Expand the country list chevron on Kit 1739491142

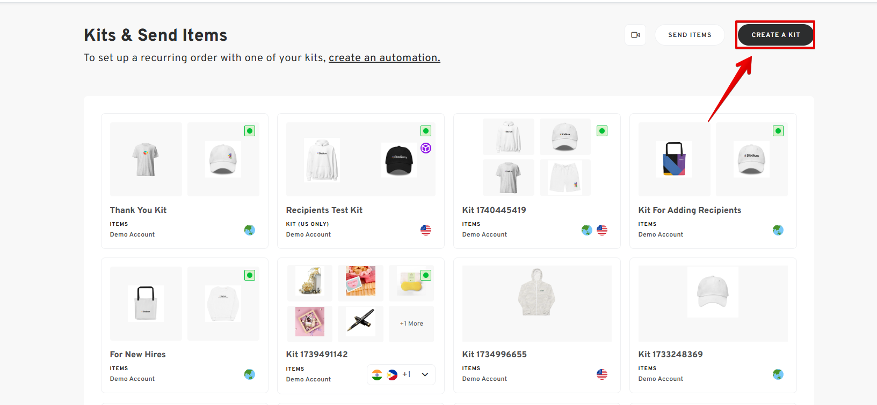(425, 374)
